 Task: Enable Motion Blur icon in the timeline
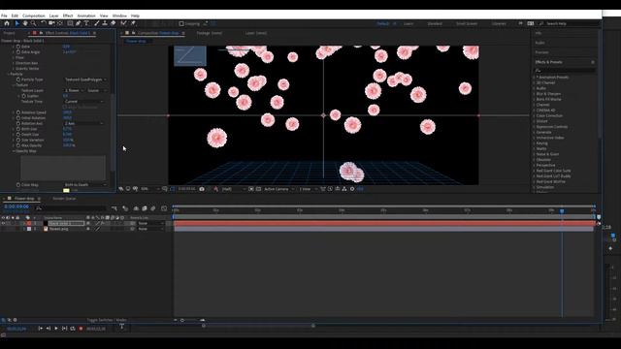click(153, 208)
